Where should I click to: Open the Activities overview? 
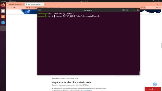pos(4,1)
